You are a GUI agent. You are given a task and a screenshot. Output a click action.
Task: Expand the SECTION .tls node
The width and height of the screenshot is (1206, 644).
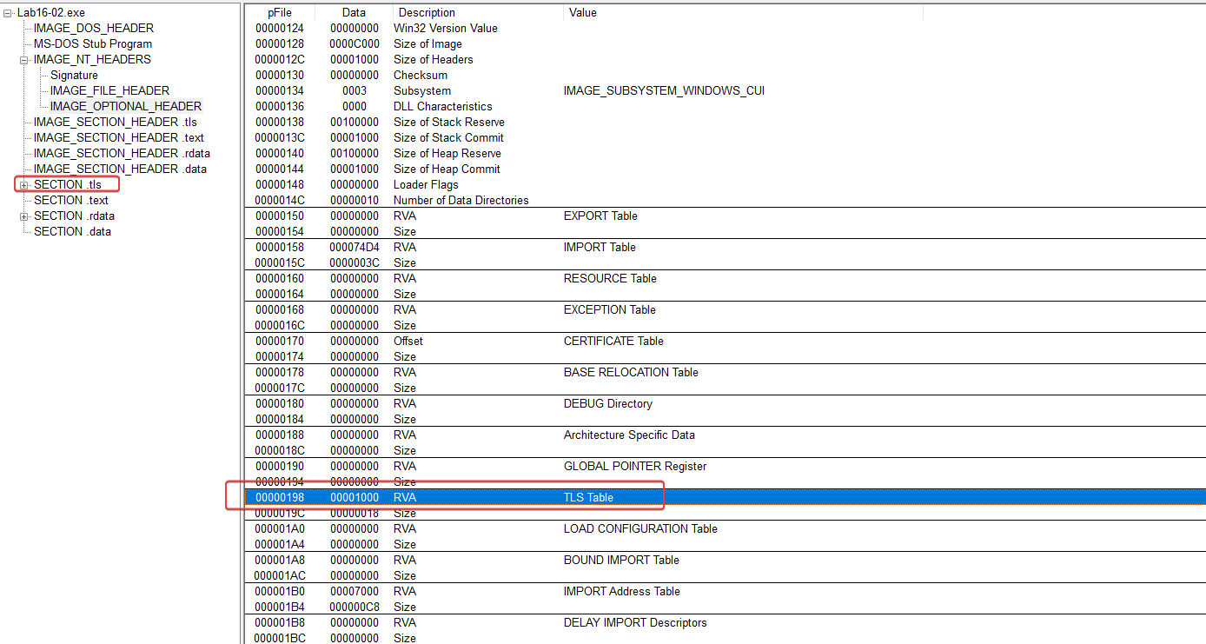pos(24,185)
